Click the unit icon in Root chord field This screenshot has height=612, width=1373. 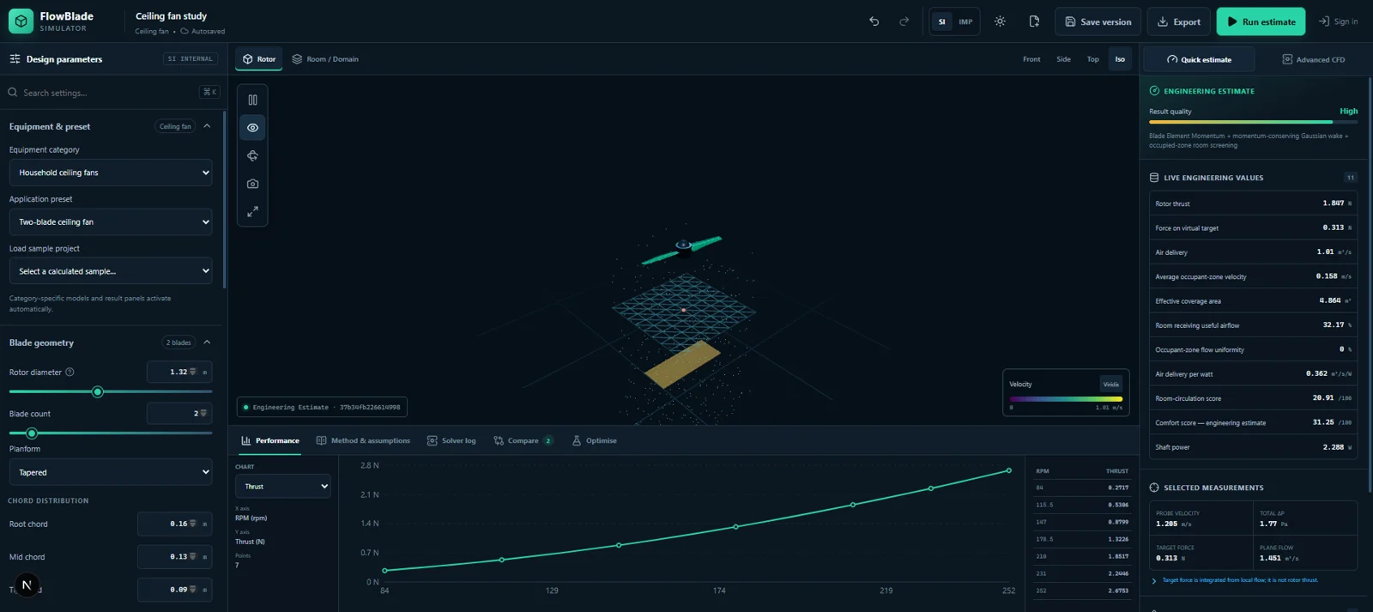193,524
